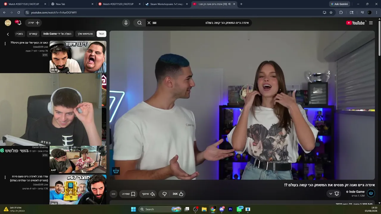Click the Windows taskbar Search box
381x214 pixels.
click(x=160, y=209)
